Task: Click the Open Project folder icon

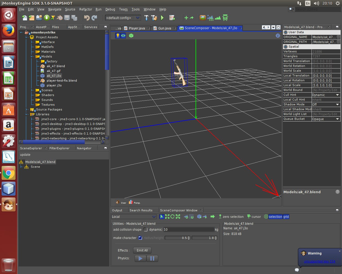Action: pos(39,18)
